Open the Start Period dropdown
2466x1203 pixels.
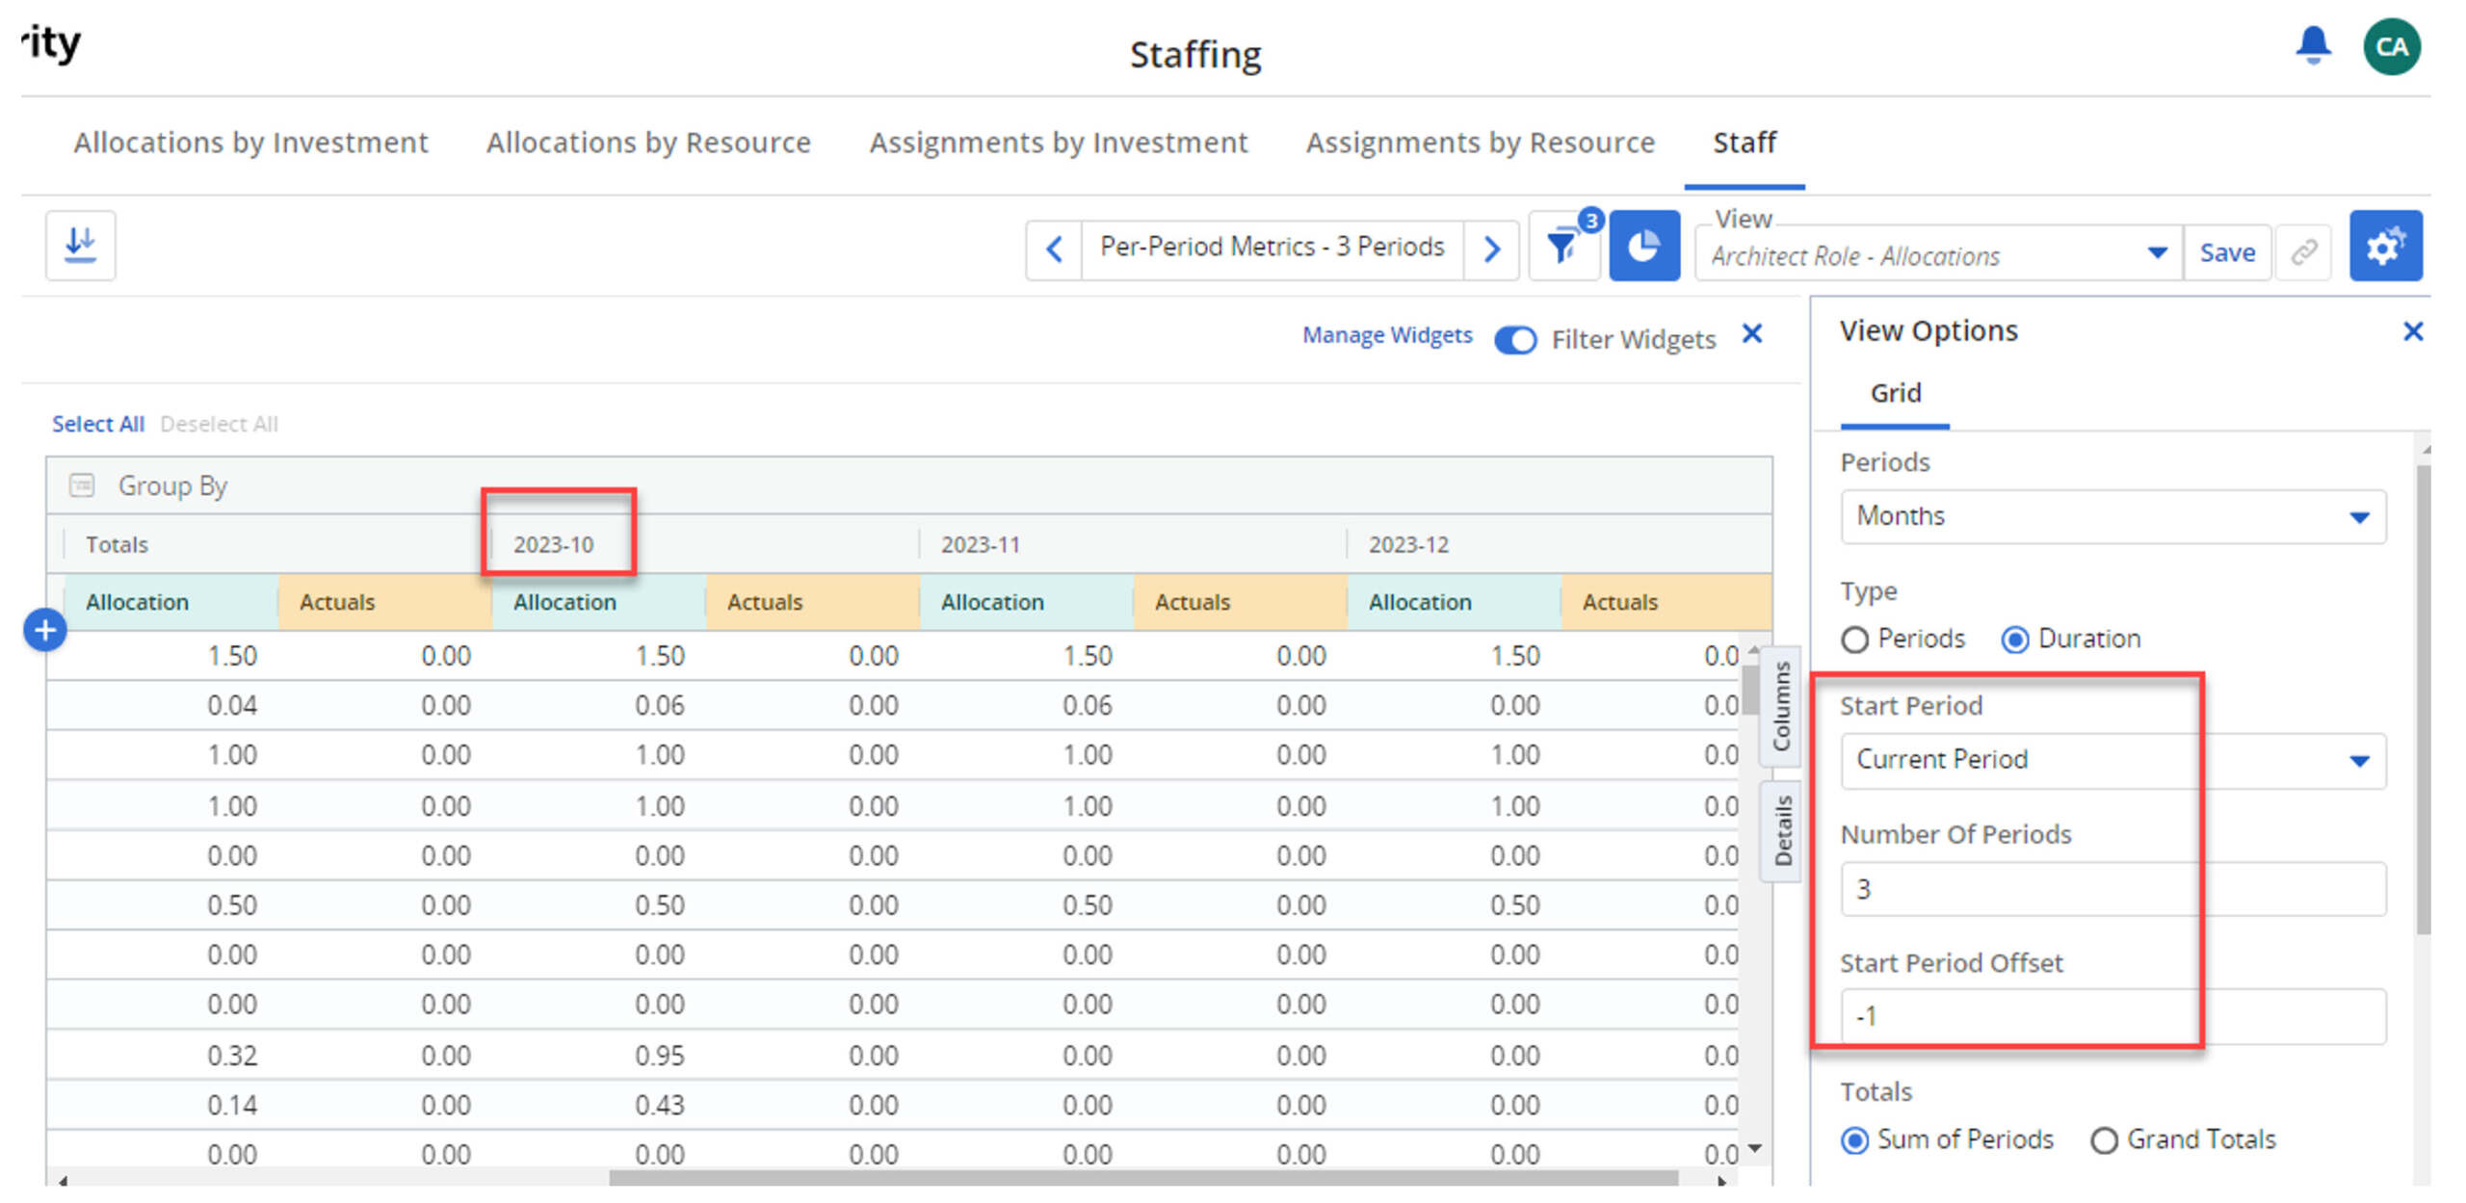[2112, 761]
